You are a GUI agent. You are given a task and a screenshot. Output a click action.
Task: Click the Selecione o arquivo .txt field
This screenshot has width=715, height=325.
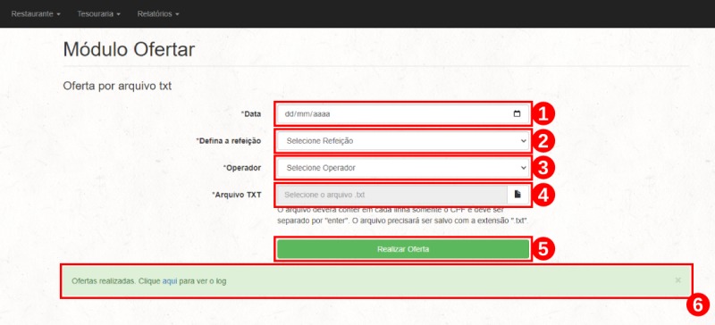coord(392,195)
